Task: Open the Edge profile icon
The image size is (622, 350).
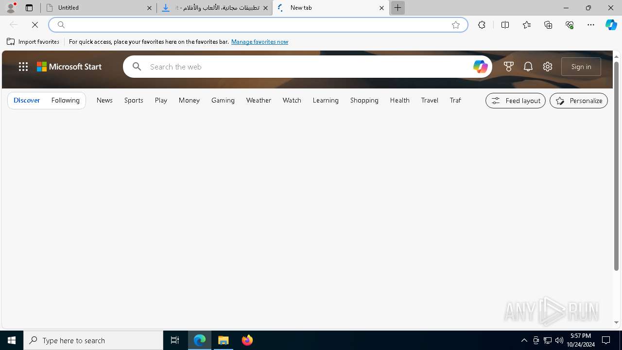Action: pos(11,8)
